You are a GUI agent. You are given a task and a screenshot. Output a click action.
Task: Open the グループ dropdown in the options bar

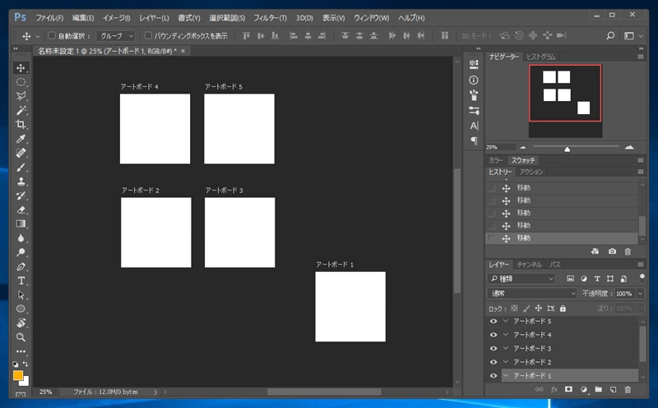point(115,36)
